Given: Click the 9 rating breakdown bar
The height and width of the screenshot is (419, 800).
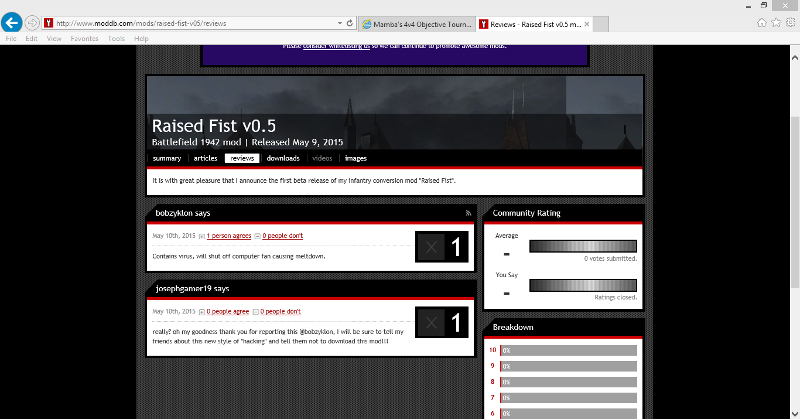Looking at the screenshot, I should tap(569, 366).
